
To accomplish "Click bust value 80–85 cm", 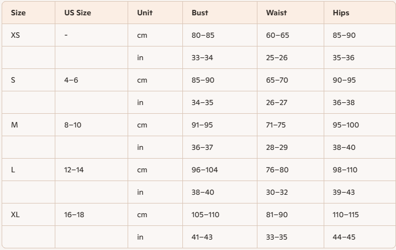I will click(x=203, y=35).
